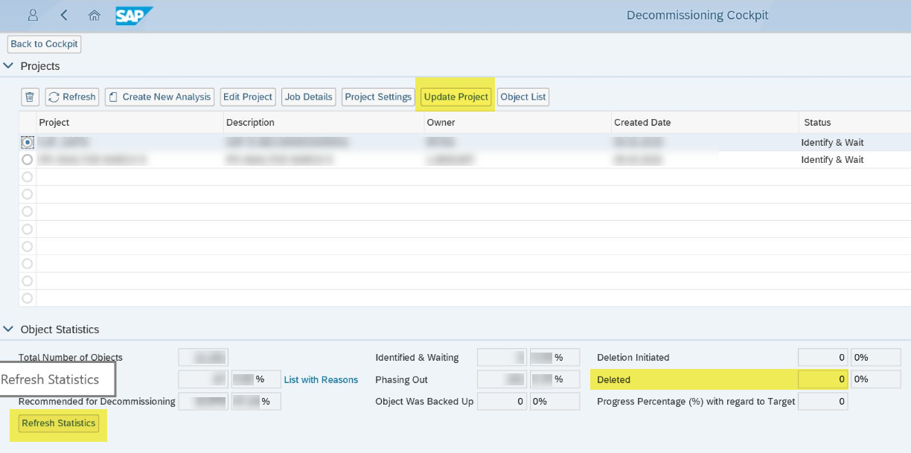Collapse the Object Statistics section
This screenshot has width=911, height=453.
pyautogui.click(x=9, y=329)
